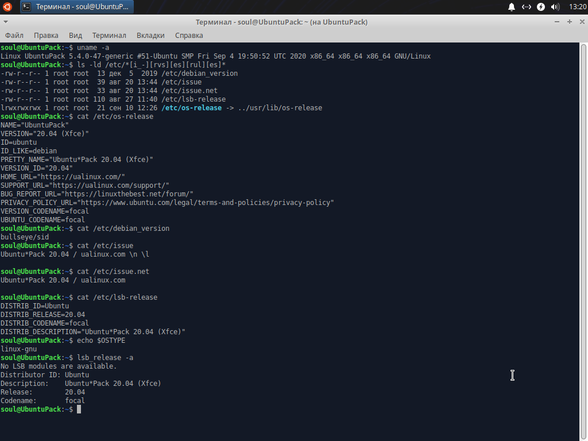Open the notification bell in the panel

pyautogui.click(x=512, y=7)
